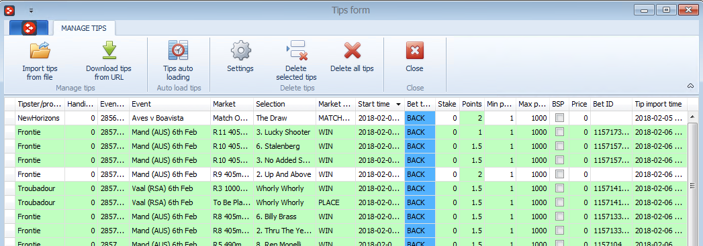
Task: Sort by Tipster/pro... column header
Action: coord(40,104)
